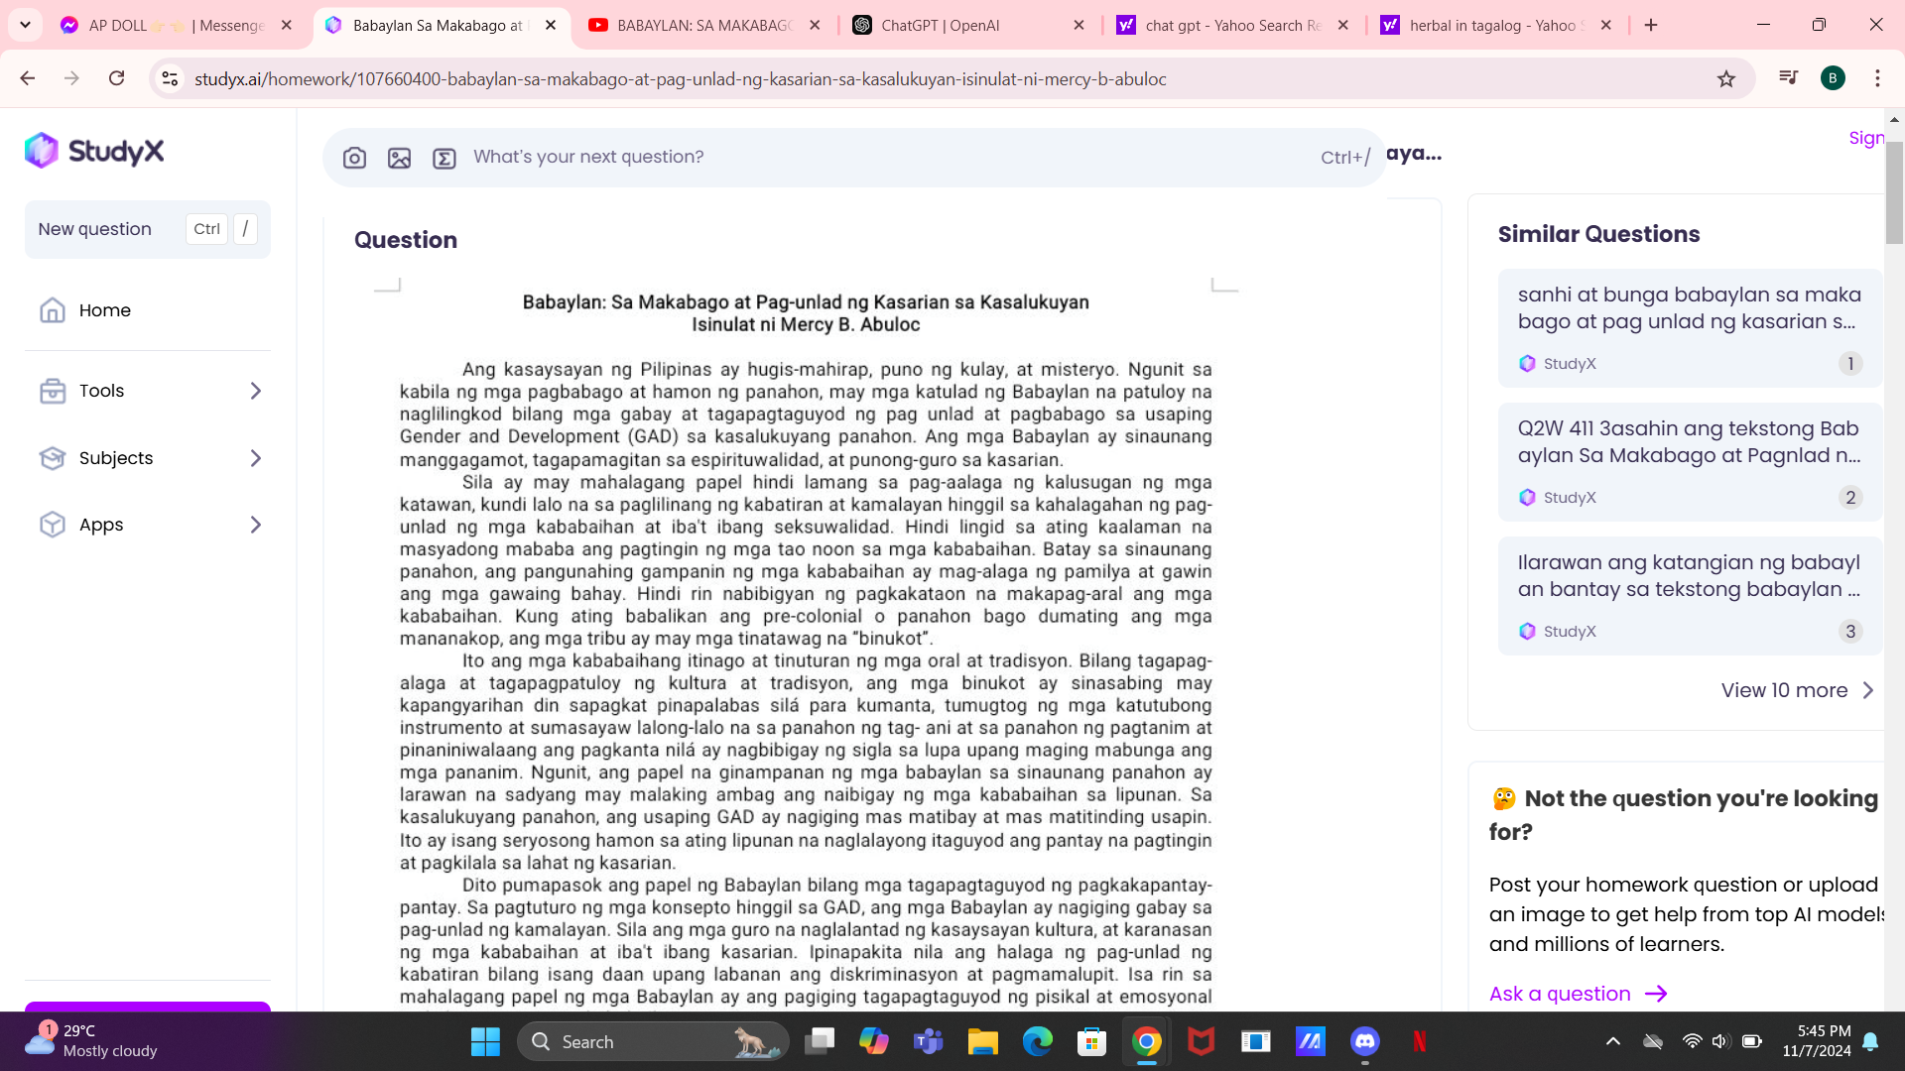Open the formula editor sigma icon
The height and width of the screenshot is (1071, 1905).
coord(444,158)
